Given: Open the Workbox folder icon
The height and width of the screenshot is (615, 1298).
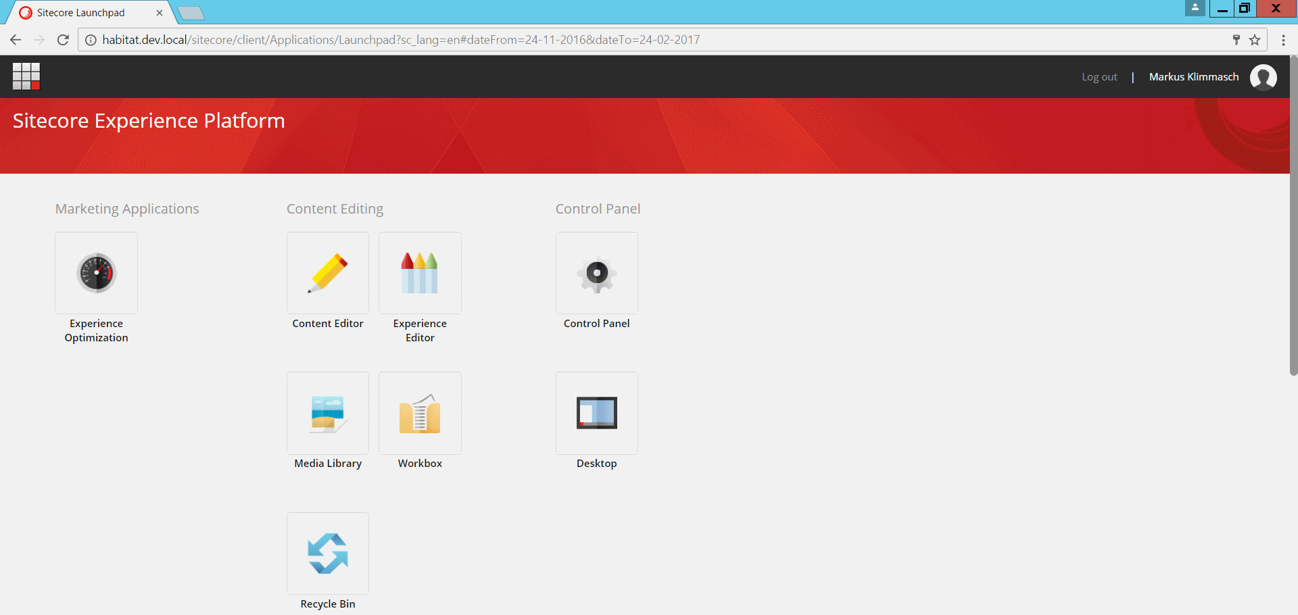Looking at the screenshot, I should click(x=420, y=413).
